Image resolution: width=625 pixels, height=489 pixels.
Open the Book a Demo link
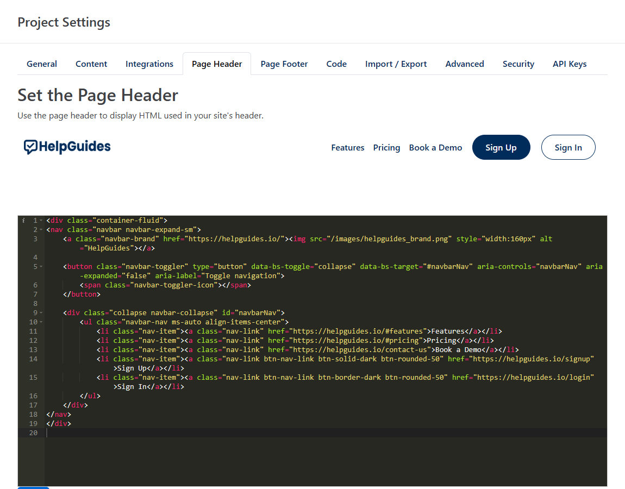tap(435, 147)
